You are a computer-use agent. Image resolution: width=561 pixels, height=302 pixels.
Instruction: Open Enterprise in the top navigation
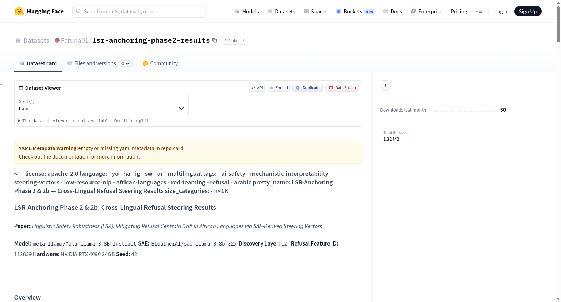(x=426, y=11)
